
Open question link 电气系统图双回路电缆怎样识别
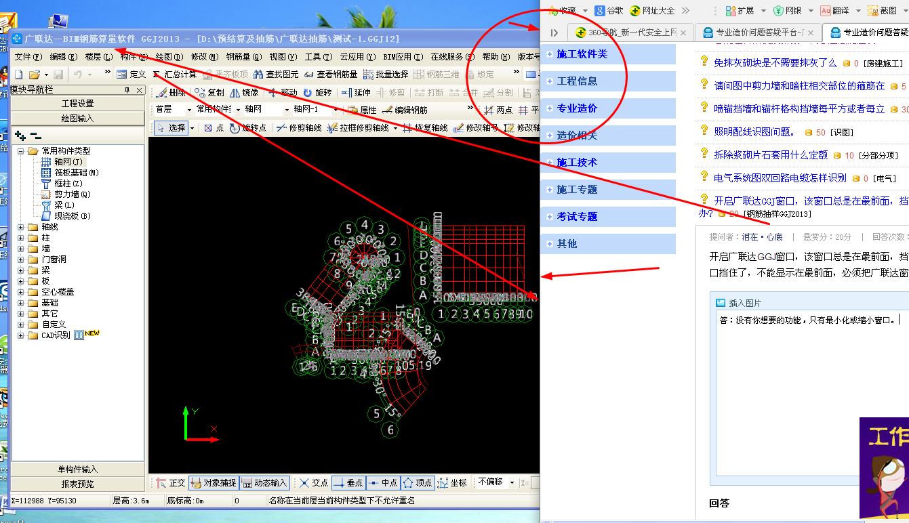(780, 178)
